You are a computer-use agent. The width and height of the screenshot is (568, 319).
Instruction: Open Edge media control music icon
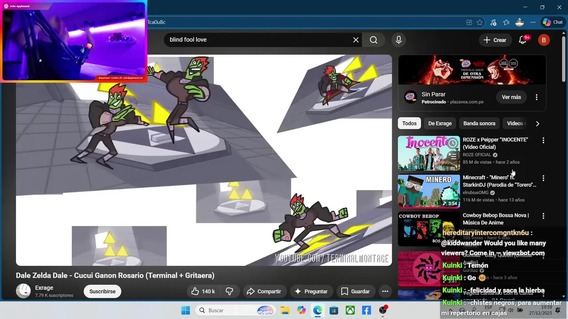(493, 22)
